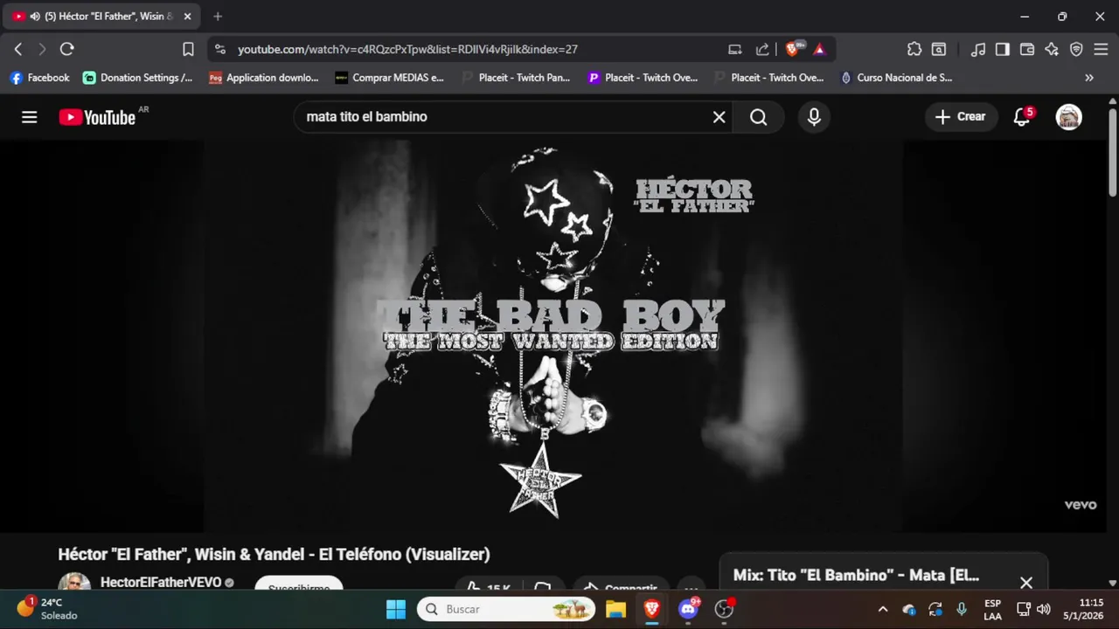Click the page vertical scrollbar

pos(1112,153)
